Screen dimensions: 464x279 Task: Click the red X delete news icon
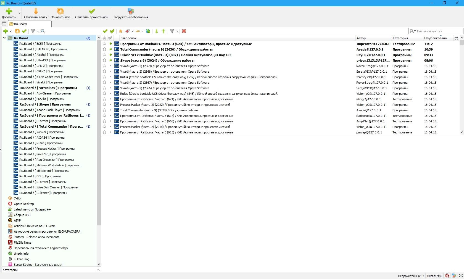click(x=184, y=31)
